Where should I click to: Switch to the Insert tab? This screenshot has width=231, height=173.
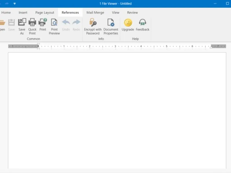[23, 12]
